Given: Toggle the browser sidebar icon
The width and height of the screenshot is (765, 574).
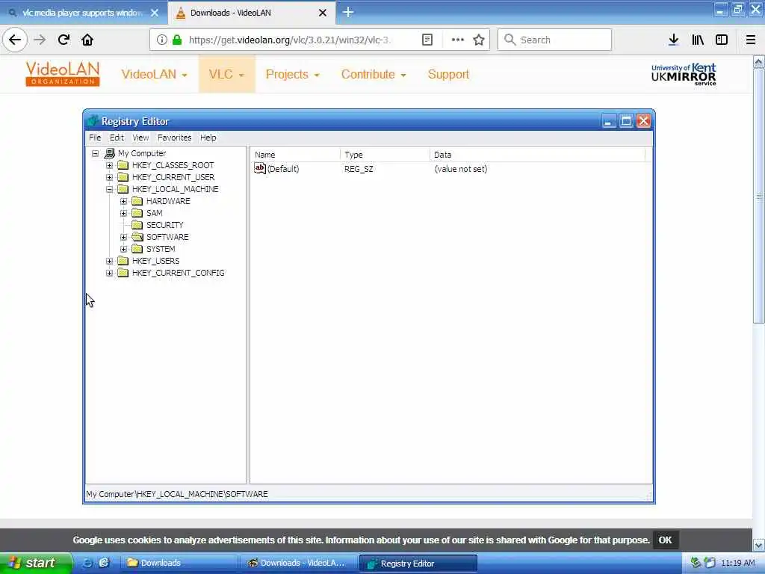Looking at the screenshot, I should pos(722,40).
